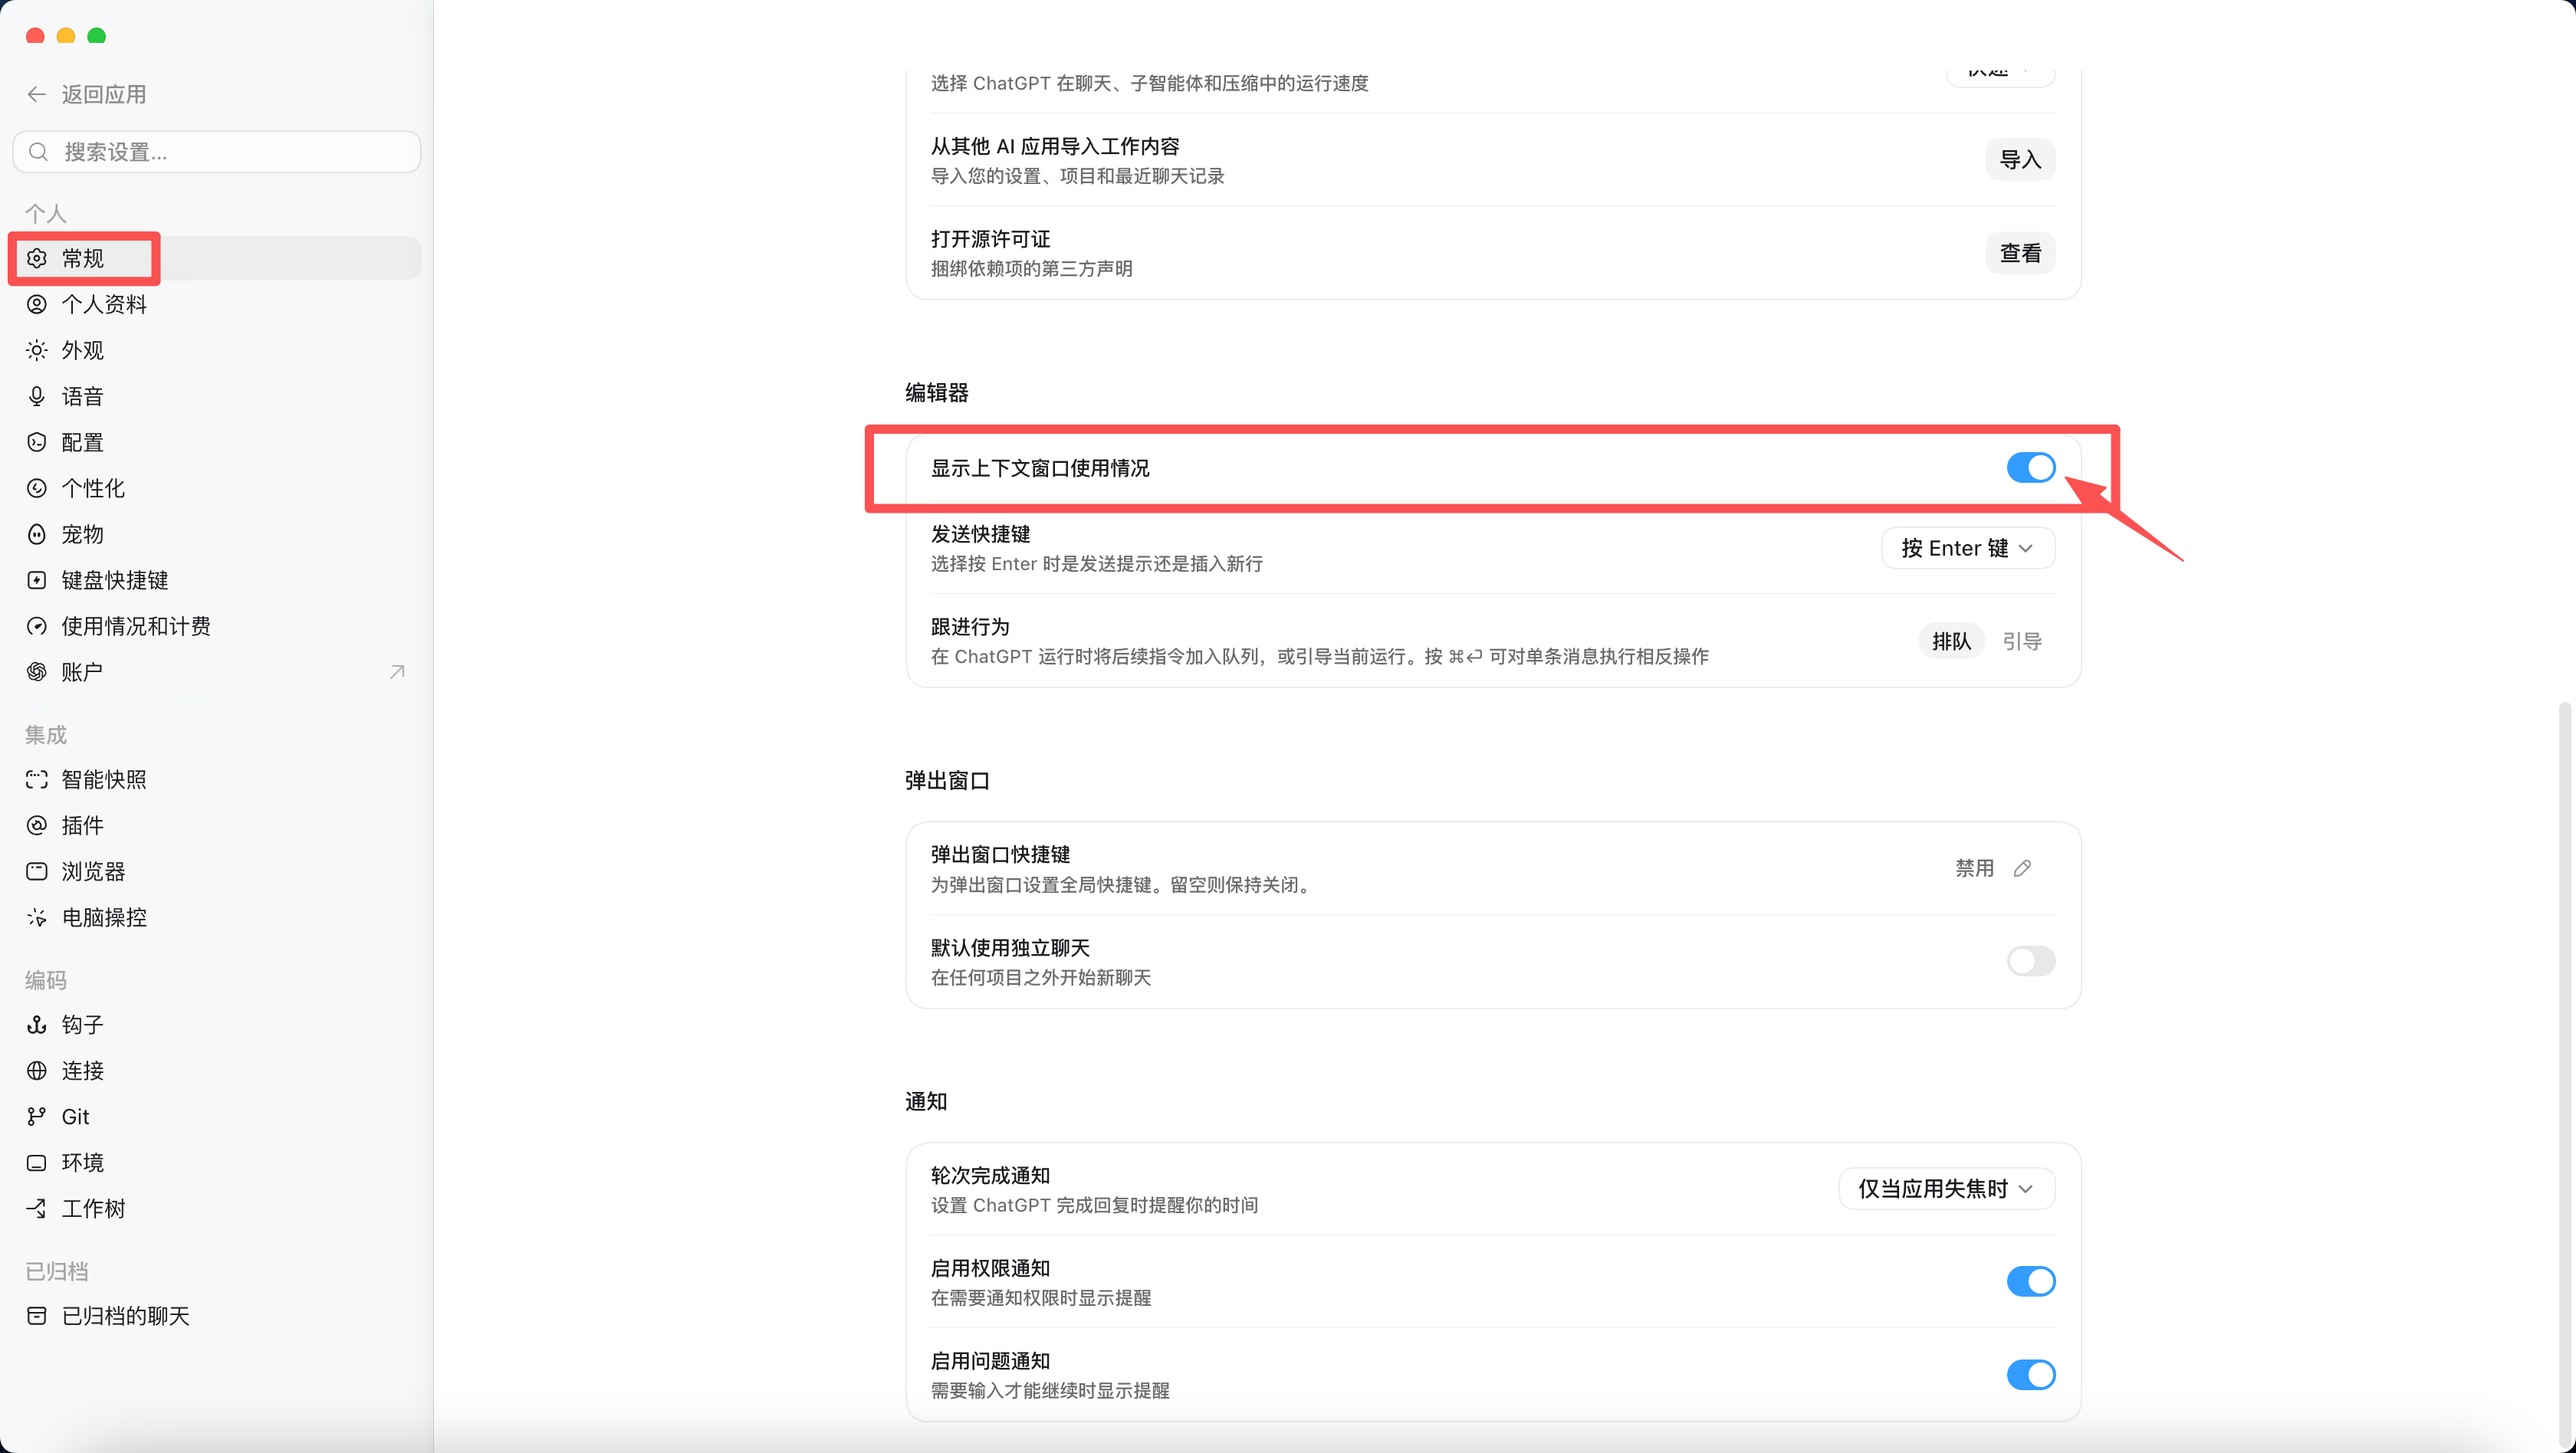The width and height of the screenshot is (2576, 1453).
Task: Click the external link arrow in the 账户 row
Action: point(397,671)
